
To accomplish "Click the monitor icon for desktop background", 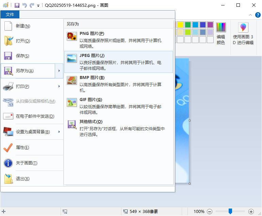I will click(8, 132).
